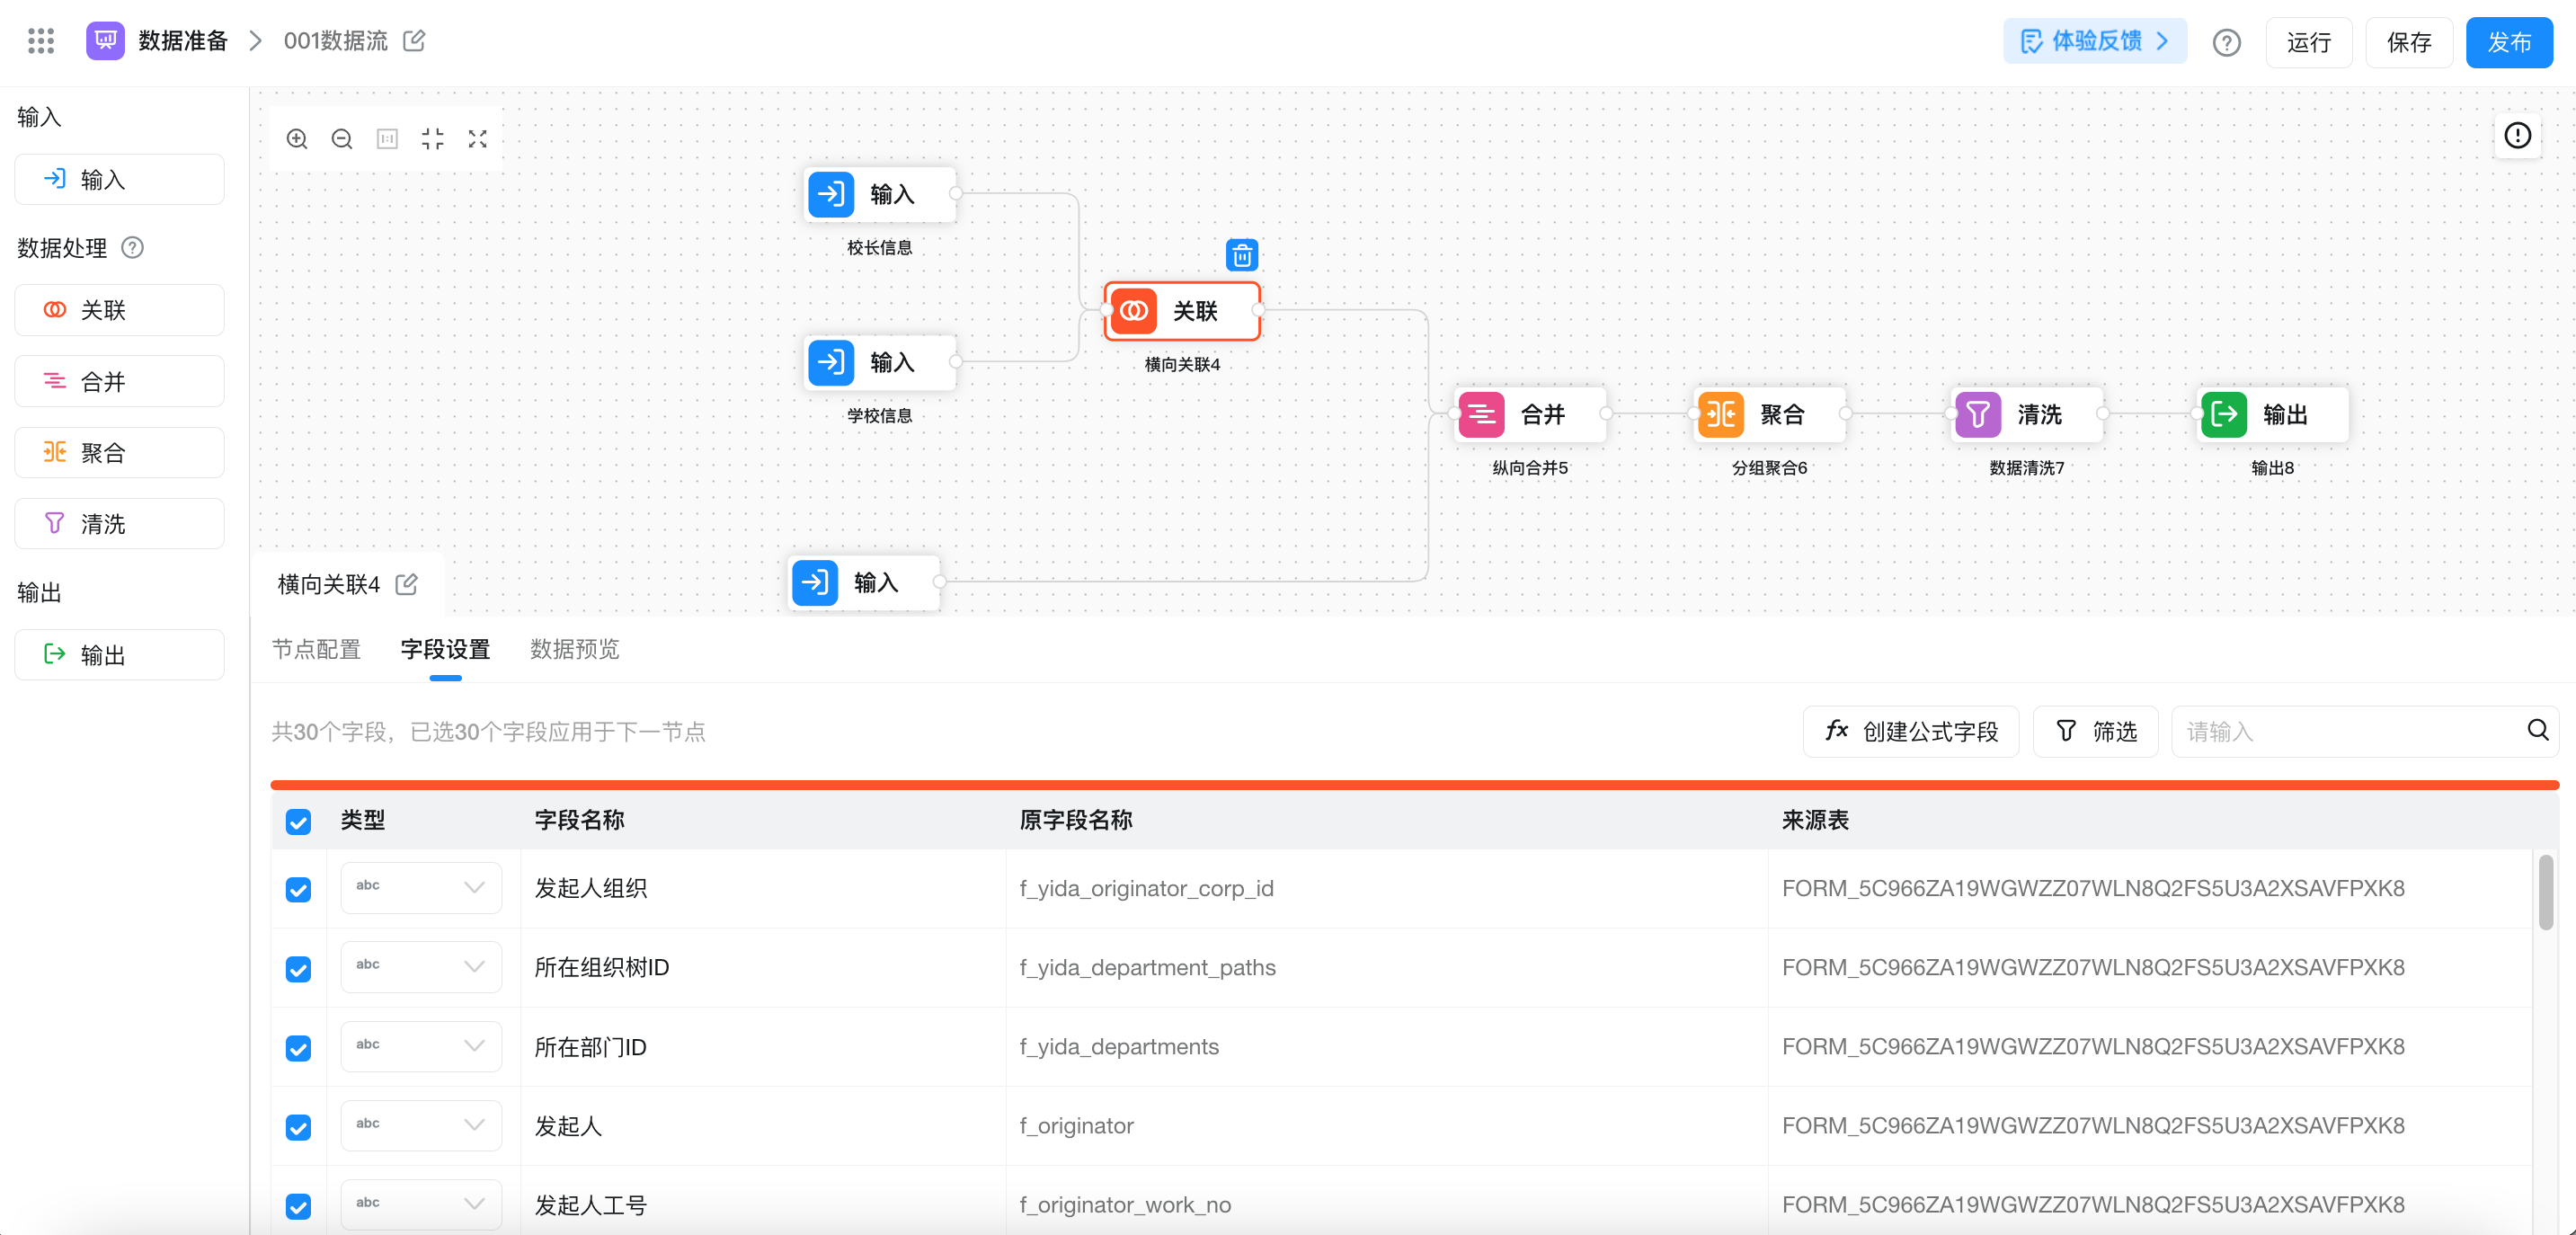Viewport: 2576px width, 1235px height.
Task: Select the unlabeled input node at the canvas bottom
Action: pyautogui.click(x=864, y=582)
